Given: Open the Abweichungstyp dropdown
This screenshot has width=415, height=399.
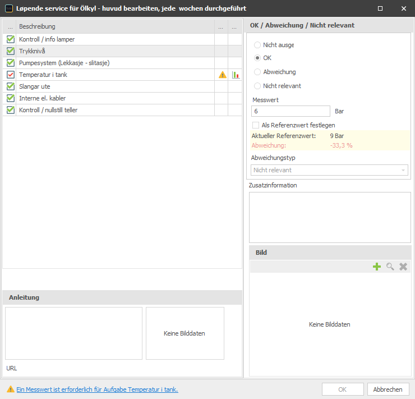Looking at the screenshot, I should click(x=329, y=170).
